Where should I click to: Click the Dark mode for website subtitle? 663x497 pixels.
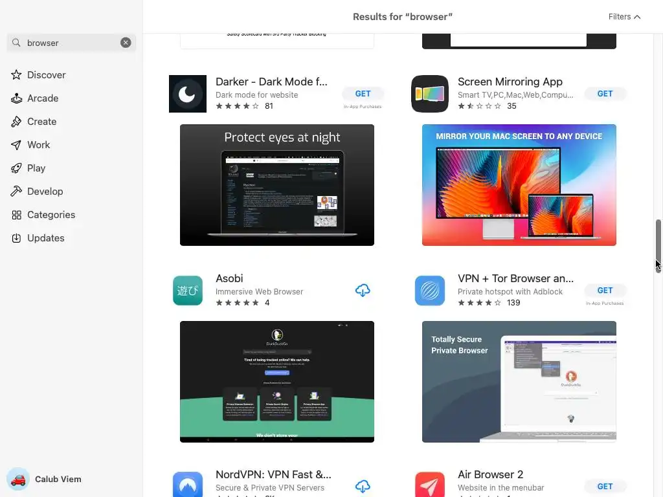click(256, 95)
